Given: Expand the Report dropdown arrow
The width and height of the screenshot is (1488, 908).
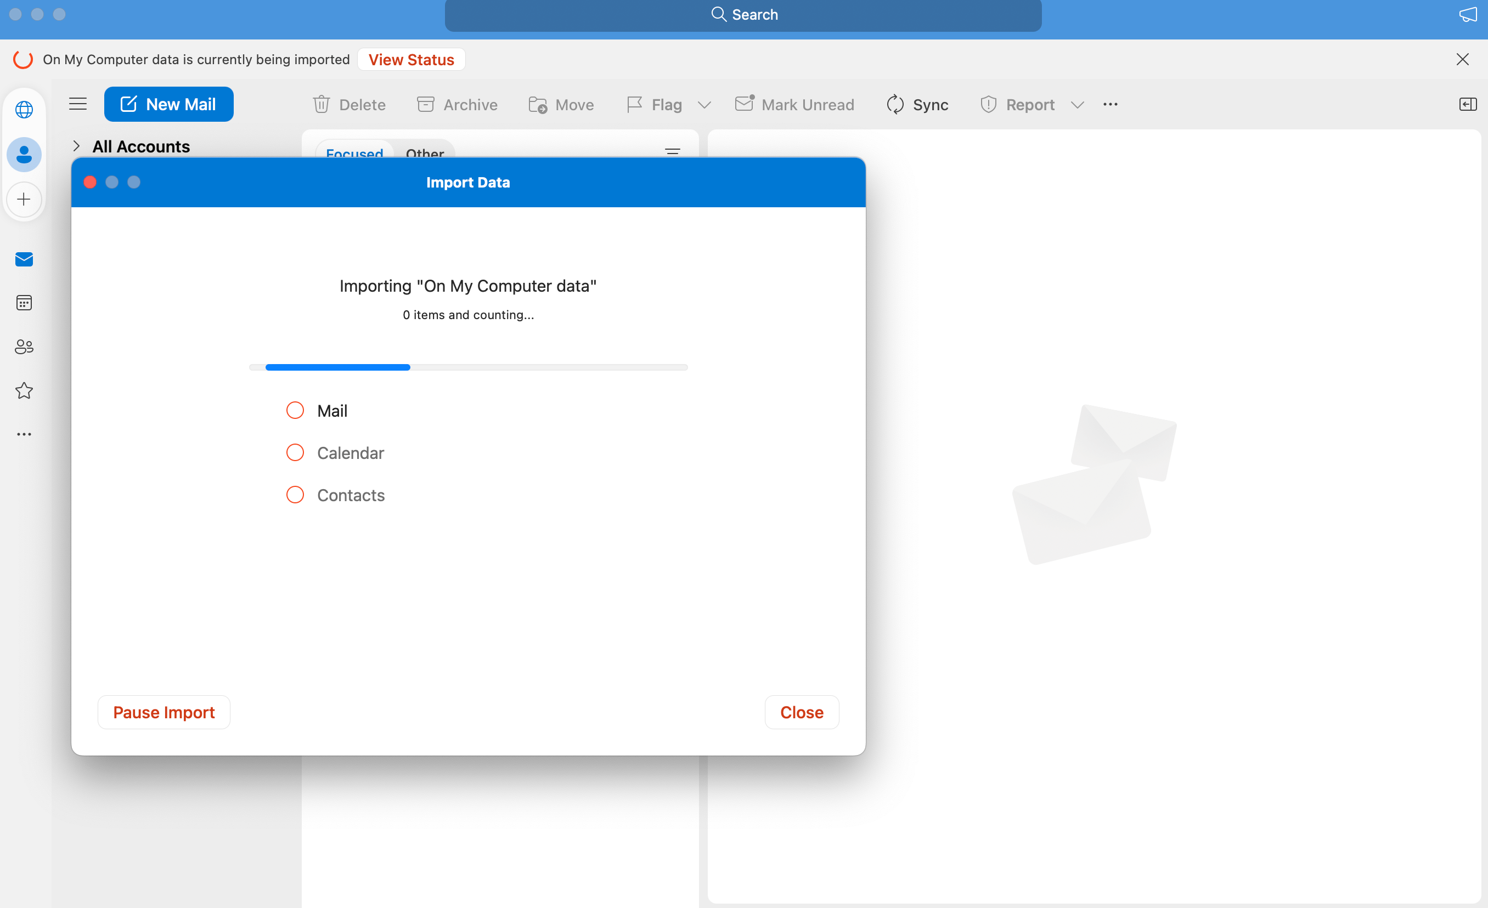Looking at the screenshot, I should pos(1078,104).
